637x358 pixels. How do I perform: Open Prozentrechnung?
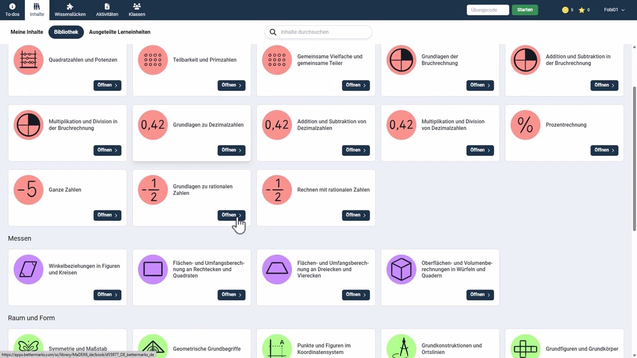[604, 150]
